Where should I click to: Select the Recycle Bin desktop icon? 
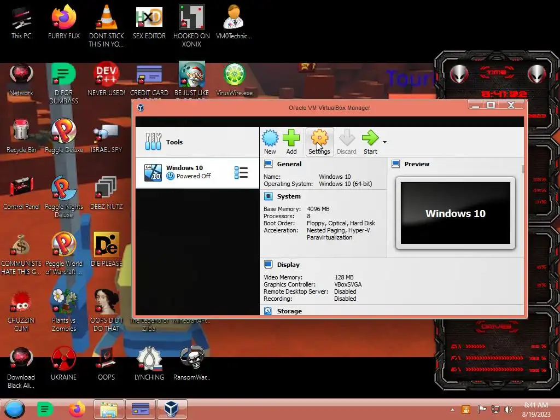coord(21,137)
